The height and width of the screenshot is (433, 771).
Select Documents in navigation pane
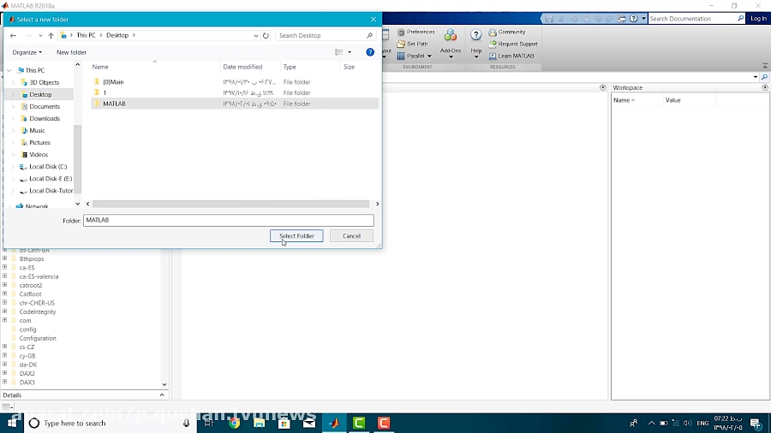[45, 106]
